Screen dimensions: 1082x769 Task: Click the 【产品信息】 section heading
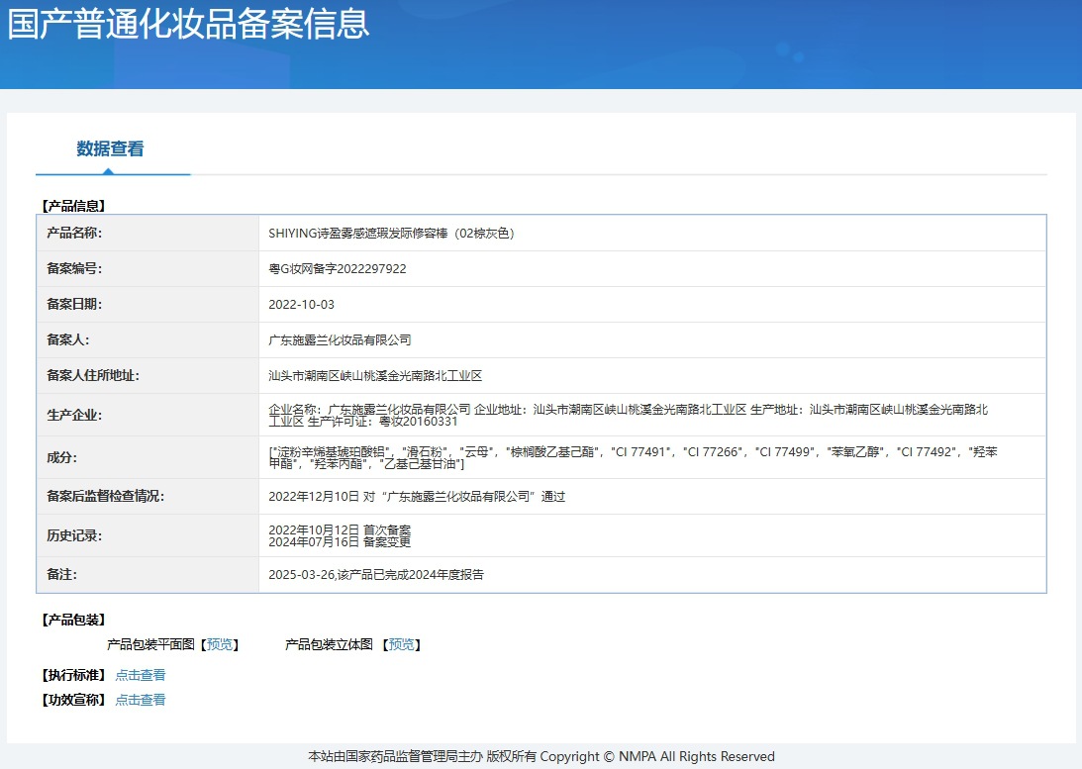[x=73, y=206]
